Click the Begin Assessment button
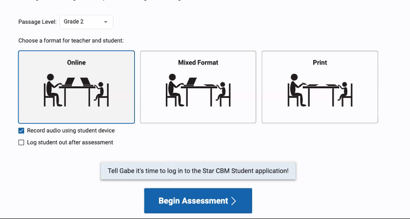Image resolution: width=410 pixels, height=219 pixels. coord(198,201)
